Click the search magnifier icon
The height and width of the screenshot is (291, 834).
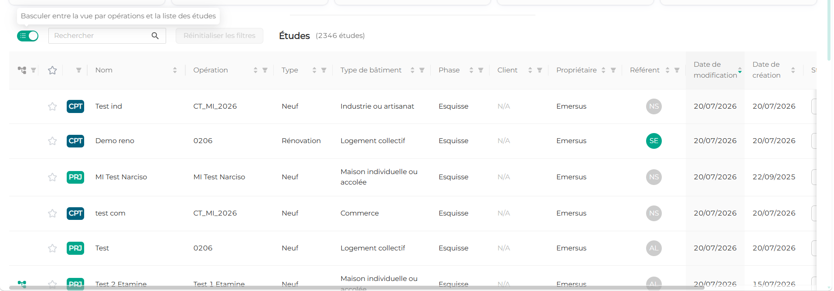point(155,36)
